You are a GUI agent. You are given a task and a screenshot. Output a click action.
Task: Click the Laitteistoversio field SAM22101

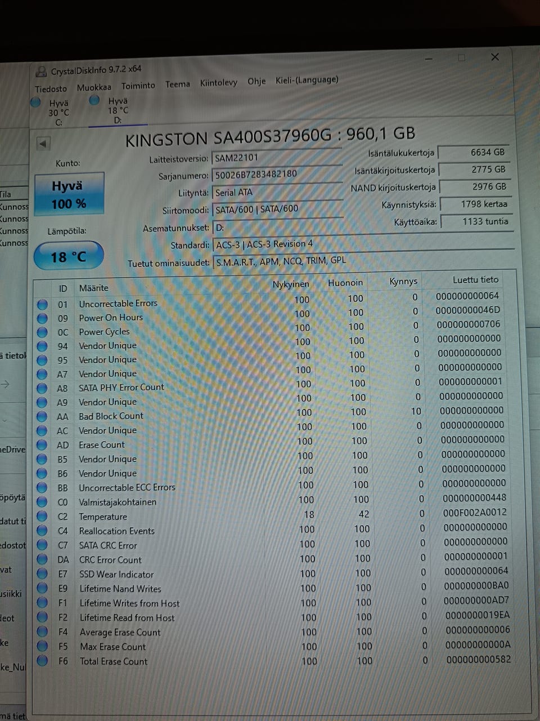pos(277,158)
